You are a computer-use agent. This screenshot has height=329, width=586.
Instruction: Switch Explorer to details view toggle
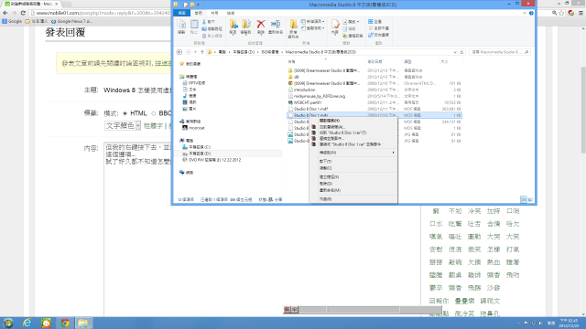click(x=524, y=199)
